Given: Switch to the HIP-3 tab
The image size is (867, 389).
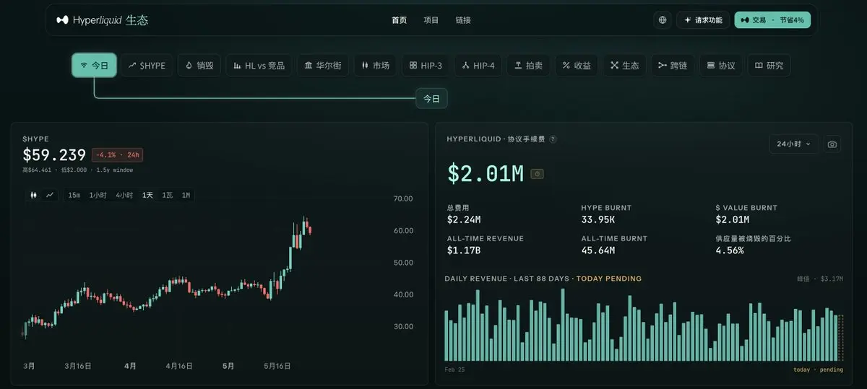Looking at the screenshot, I should pos(426,65).
